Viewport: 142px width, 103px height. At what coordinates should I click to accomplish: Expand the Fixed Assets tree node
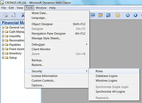pyautogui.click(x=3, y=49)
